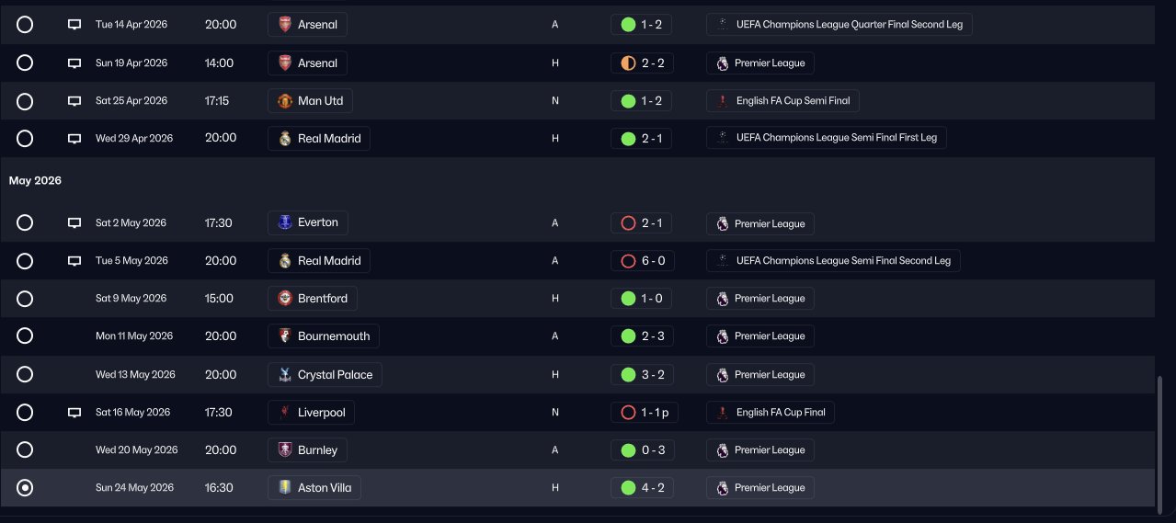
Task: Click the Aston Villa club badge
Action: pos(285,487)
